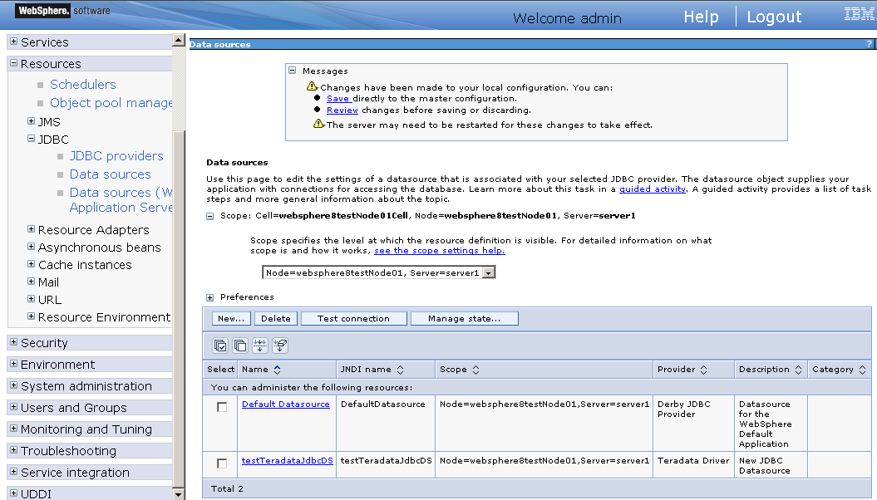877x500 pixels.
Task: Click the sidebar scrollbar down arrow
Action: (x=178, y=493)
